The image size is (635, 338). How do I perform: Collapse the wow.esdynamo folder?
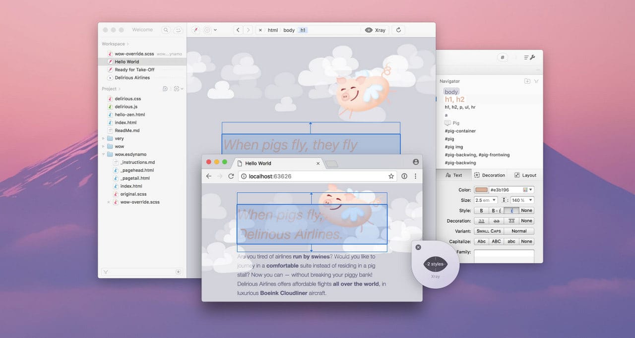point(104,155)
